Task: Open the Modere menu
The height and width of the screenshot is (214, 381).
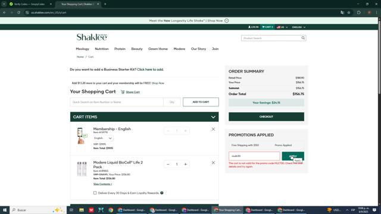Action: [x=179, y=49]
